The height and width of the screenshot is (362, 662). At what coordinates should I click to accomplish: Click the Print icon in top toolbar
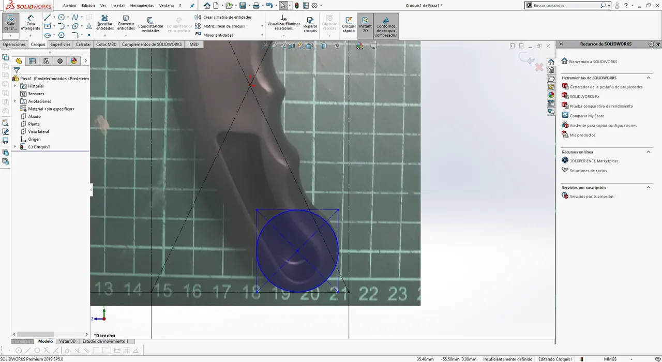255,5
